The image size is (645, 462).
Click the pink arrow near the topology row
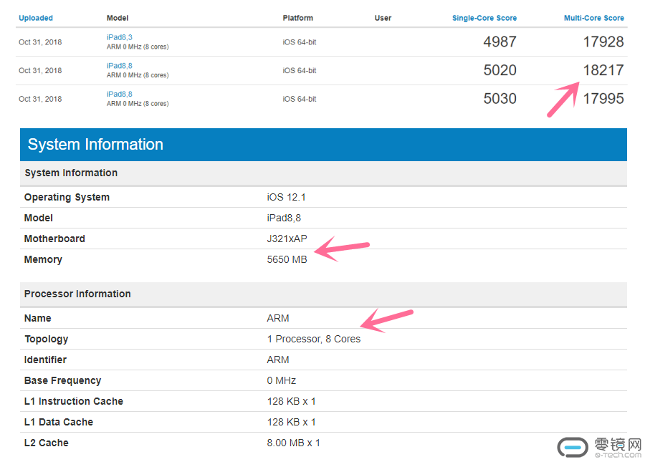tap(387, 320)
